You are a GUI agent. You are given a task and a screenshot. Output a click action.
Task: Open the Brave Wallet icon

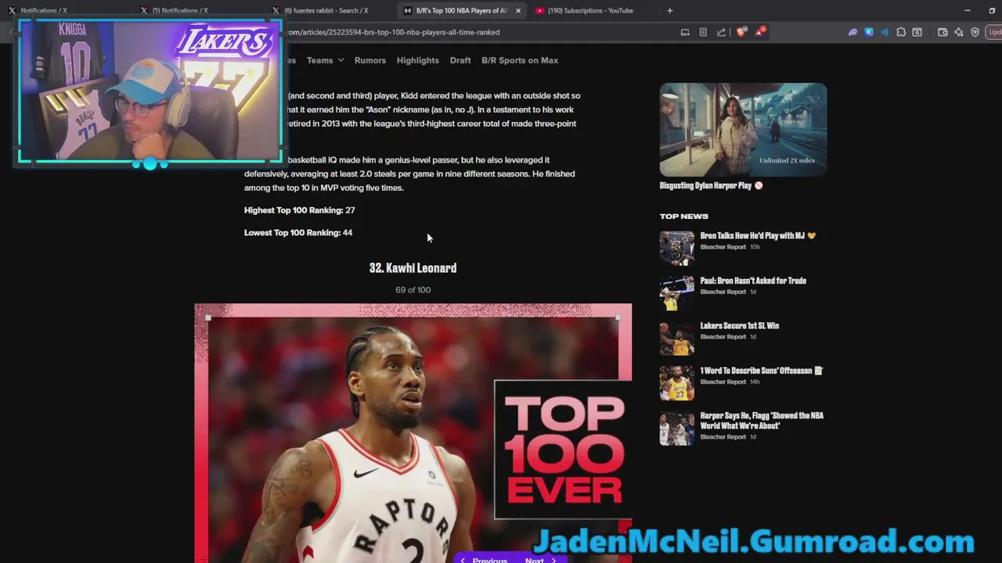pos(943,32)
